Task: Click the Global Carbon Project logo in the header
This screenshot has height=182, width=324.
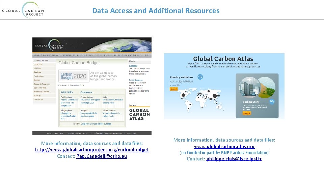Action: (23, 10)
